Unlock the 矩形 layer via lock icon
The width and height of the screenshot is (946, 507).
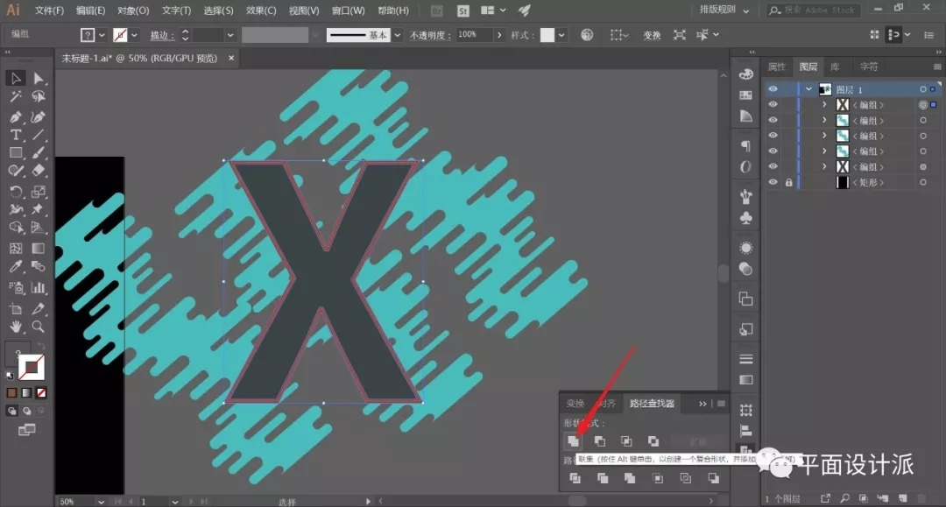coord(788,182)
